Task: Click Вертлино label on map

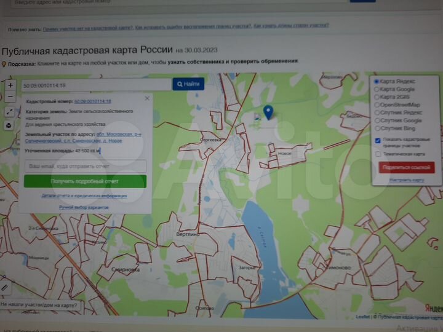Action: [188, 234]
